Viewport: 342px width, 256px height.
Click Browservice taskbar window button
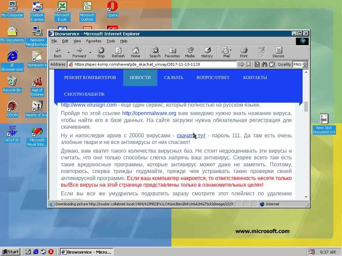point(87,252)
